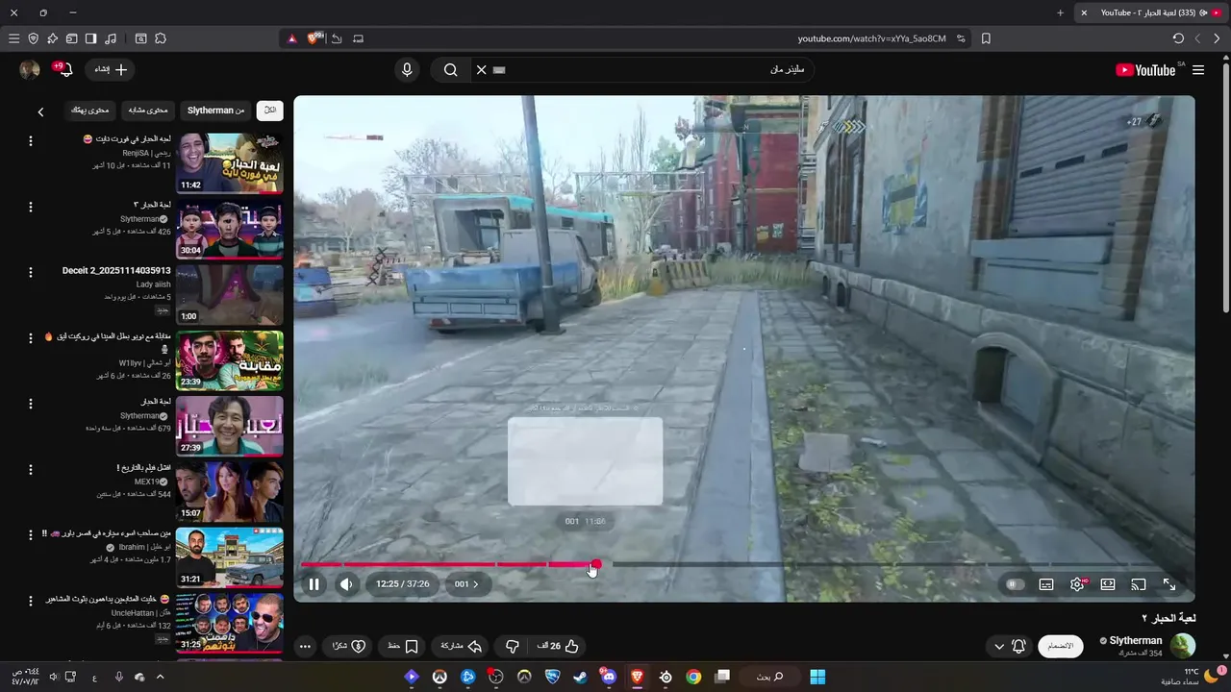Open the 30:04 لعبة الحبار ٣ thumbnail

[230, 229]
